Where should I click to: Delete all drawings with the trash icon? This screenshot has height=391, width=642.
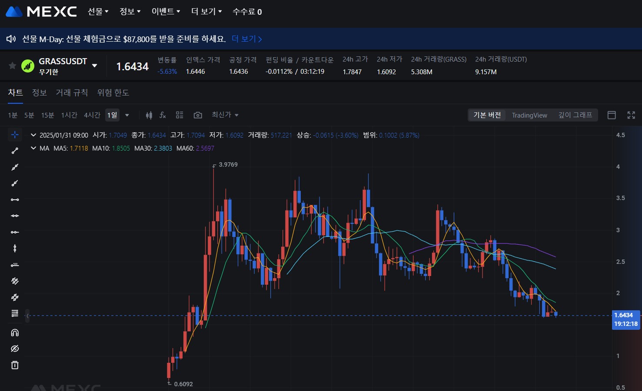(15, 365)
